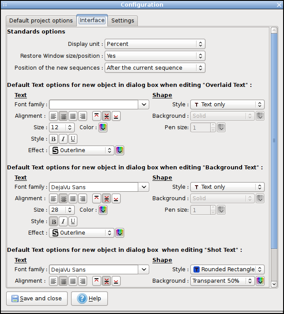Click Save and close button

click(x=37, y=299)
